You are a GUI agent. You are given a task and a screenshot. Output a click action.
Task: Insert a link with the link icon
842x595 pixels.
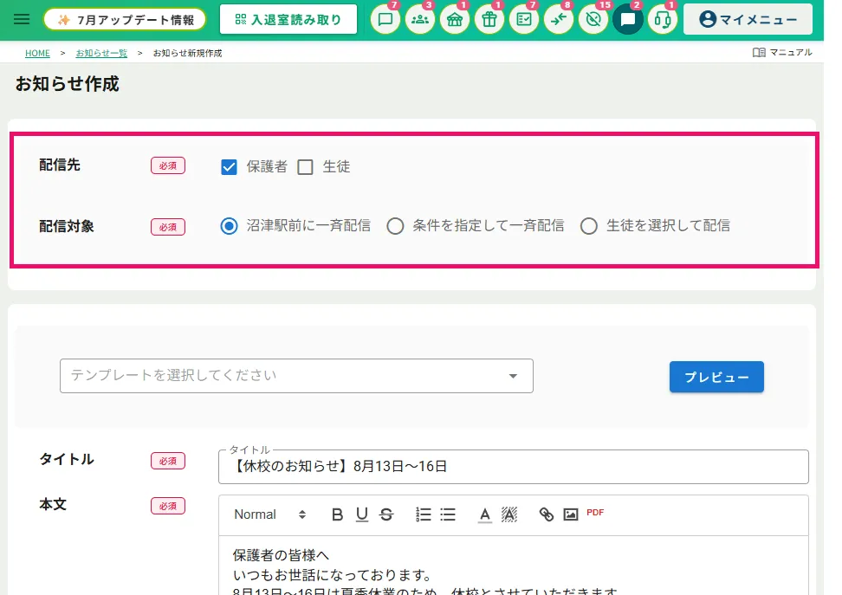click(546, 514)
